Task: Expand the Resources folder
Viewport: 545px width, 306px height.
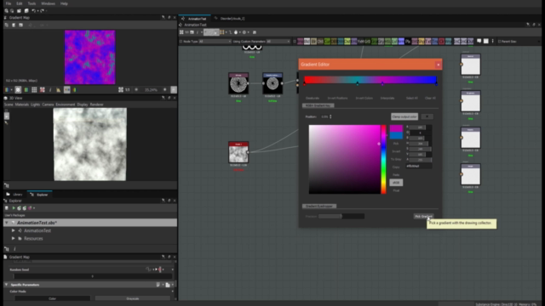Action: (14, 238)
